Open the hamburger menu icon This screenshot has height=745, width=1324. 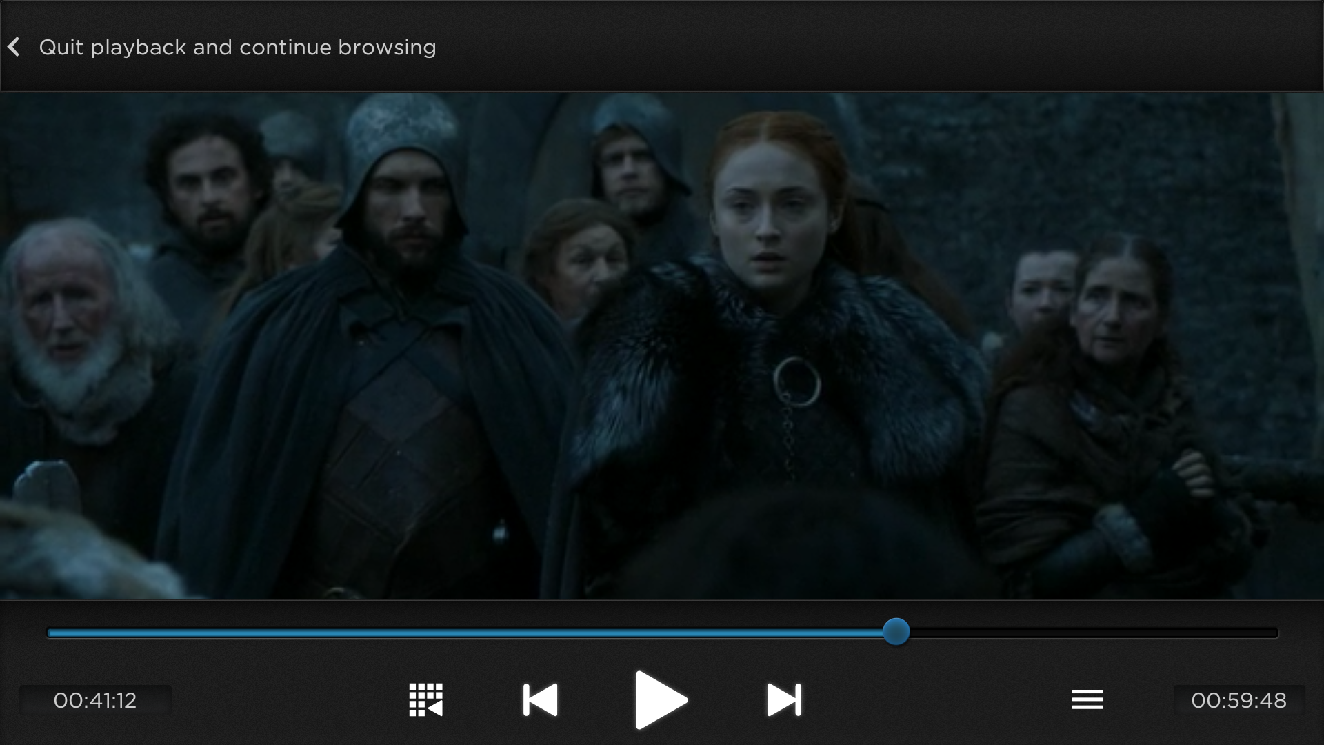click(1087, 699)
